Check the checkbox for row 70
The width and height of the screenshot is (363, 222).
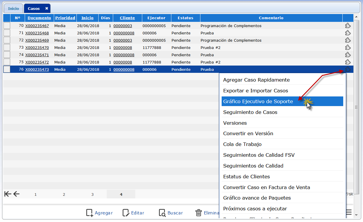point(7,26)
